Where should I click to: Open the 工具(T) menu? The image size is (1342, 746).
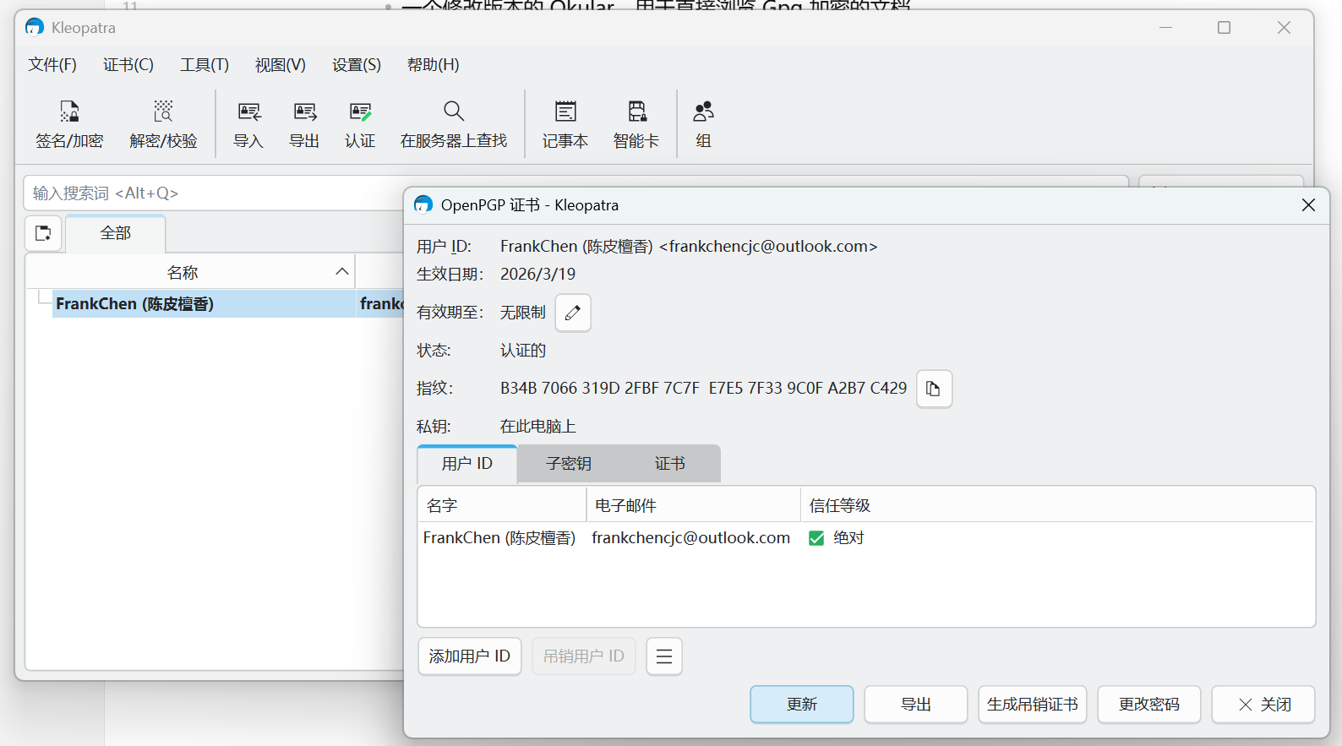point(205,65)
